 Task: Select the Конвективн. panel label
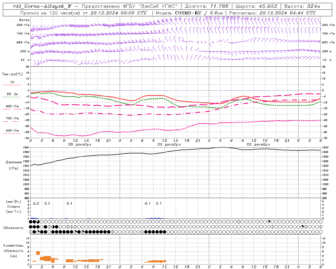point(14,246)
